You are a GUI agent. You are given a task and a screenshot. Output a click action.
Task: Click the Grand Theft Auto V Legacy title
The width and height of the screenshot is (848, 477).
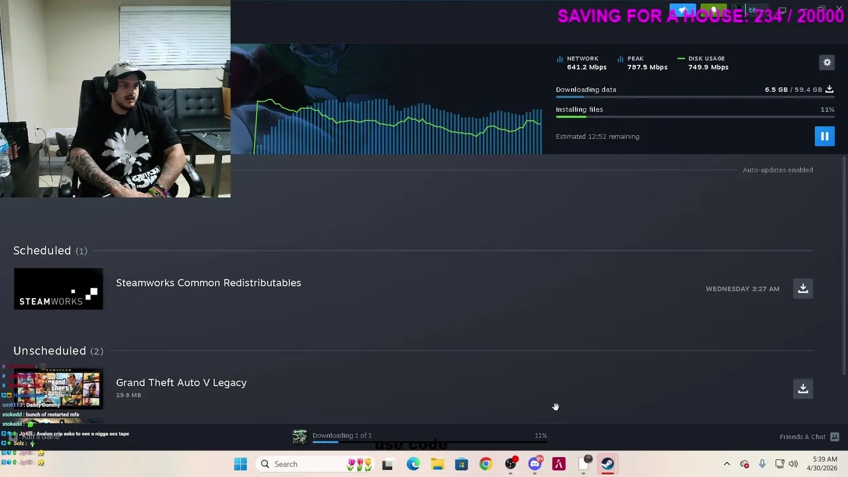[181, 383]
